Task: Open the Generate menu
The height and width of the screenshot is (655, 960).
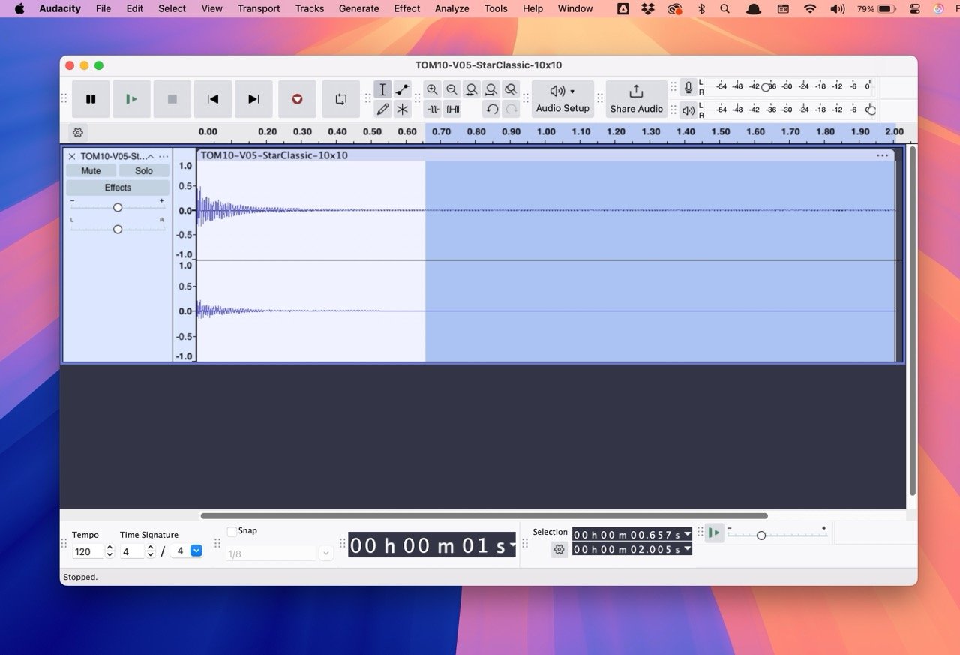Action: pyautogui.click(x=358, y=8)
